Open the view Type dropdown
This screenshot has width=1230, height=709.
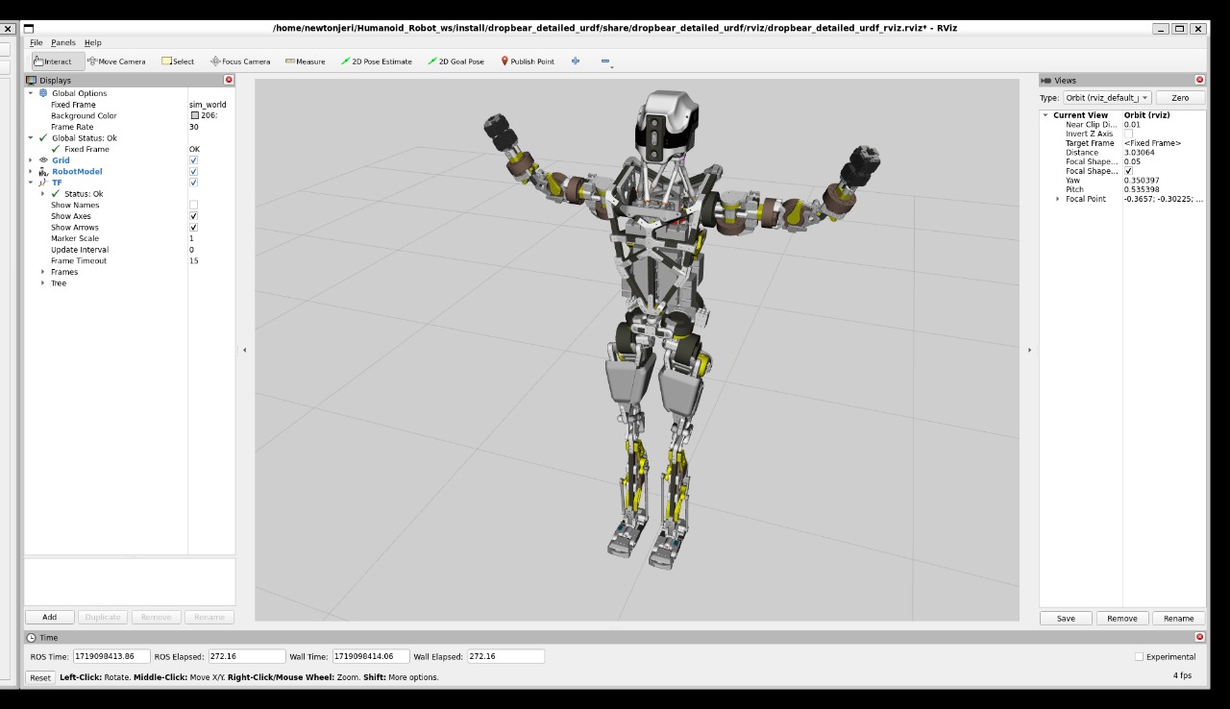point(1107,98)
